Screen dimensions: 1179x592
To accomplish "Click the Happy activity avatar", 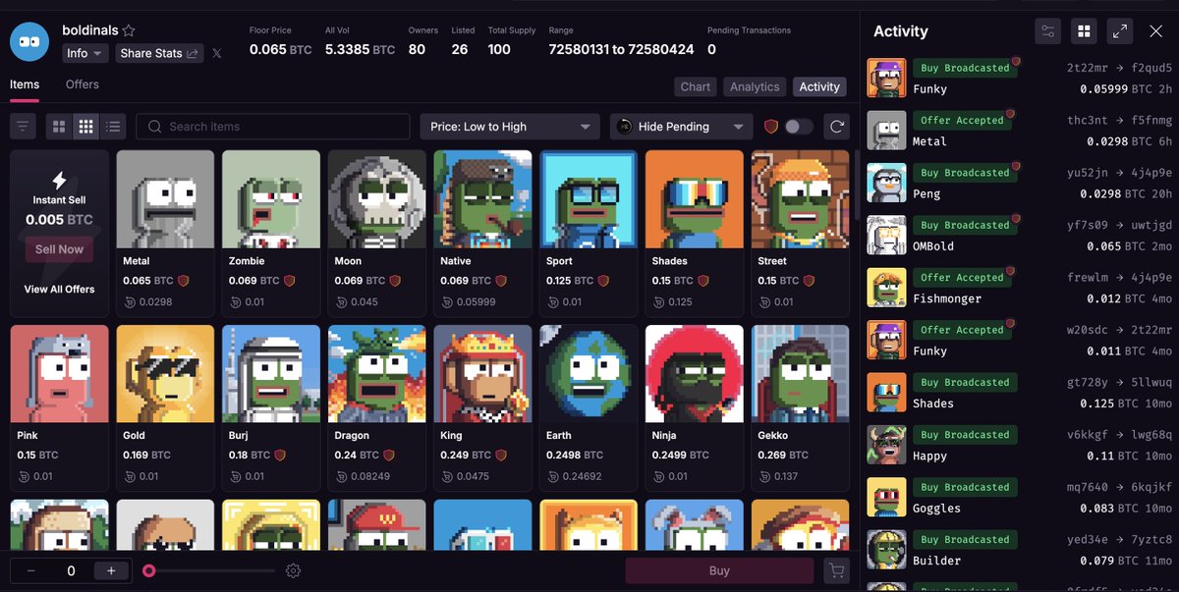I will tap(886, 445).
